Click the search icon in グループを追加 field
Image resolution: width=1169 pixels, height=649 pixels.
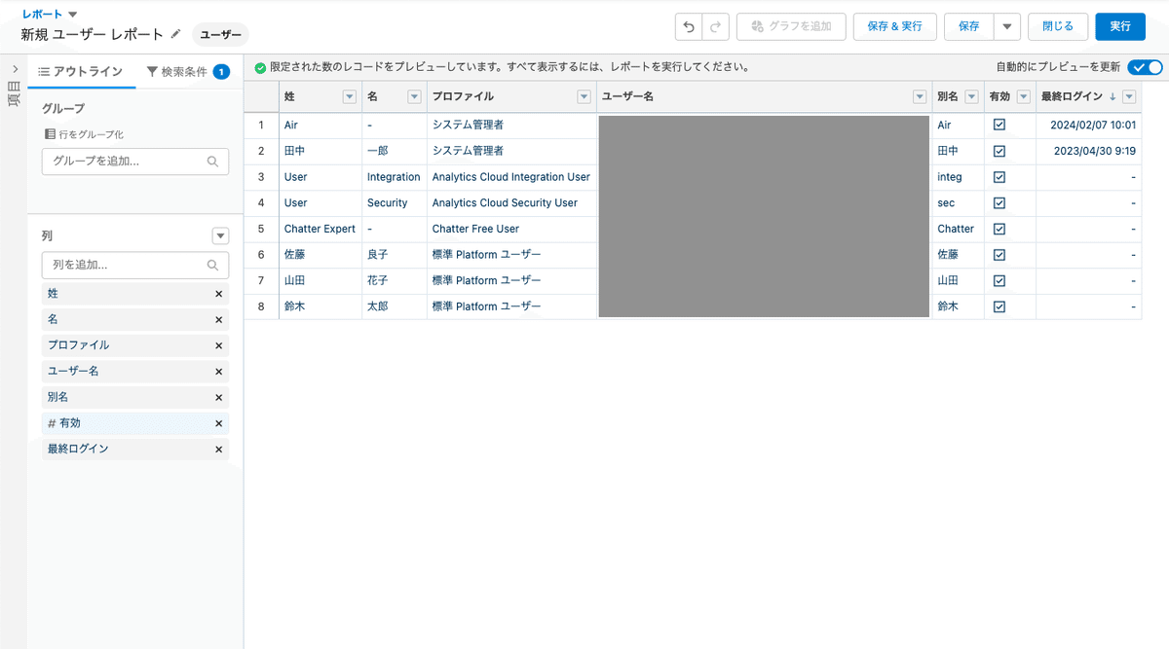(x=212, y=162)
